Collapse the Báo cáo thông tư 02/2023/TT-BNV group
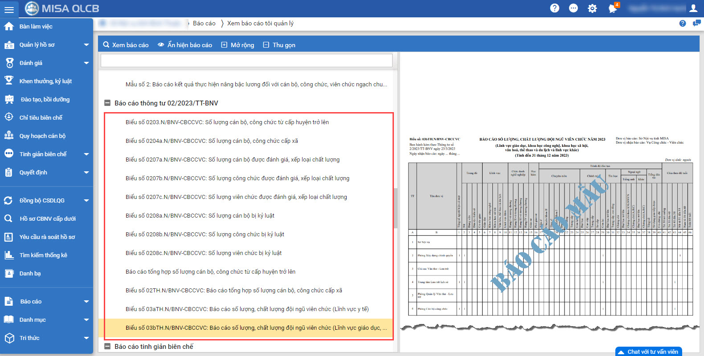The image size is (704, 356). (107, 103)
